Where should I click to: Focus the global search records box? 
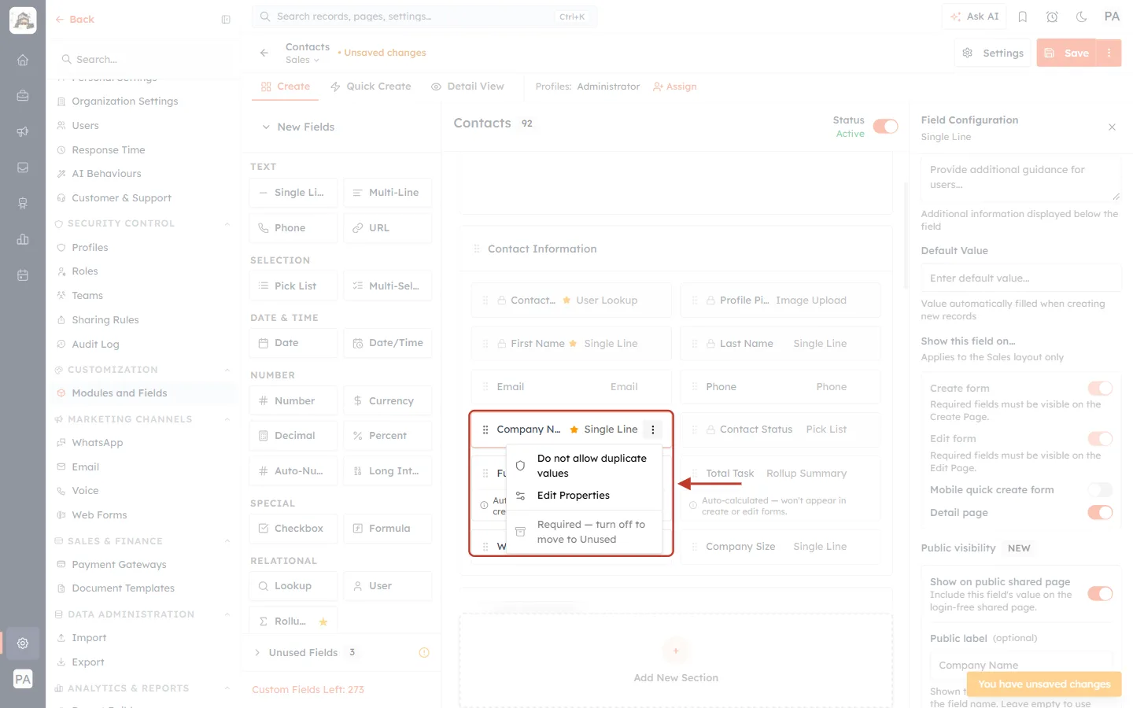pos(425,17)
